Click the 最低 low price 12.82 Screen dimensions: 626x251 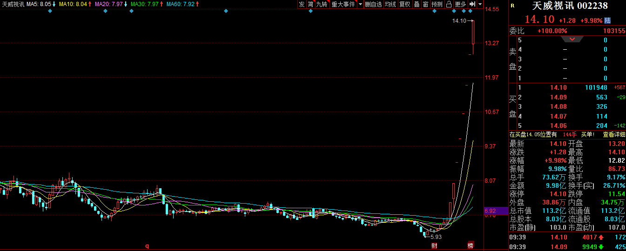(x=617, y=160)
